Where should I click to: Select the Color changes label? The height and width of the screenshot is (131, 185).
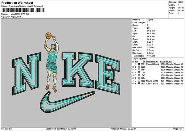click(139, 23)
